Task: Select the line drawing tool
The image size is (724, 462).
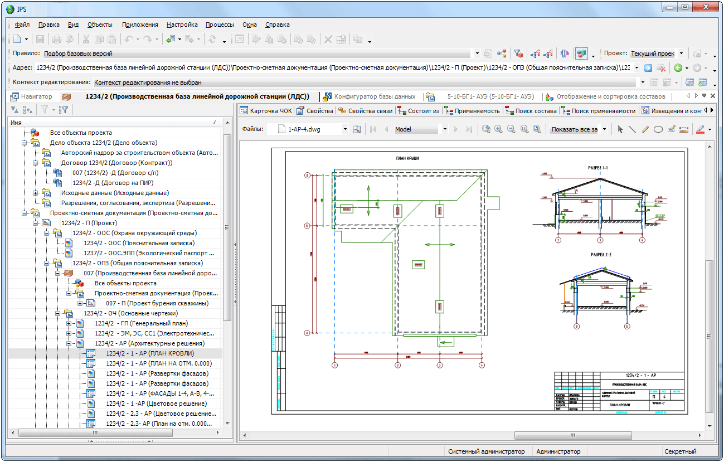Action: 633,129
